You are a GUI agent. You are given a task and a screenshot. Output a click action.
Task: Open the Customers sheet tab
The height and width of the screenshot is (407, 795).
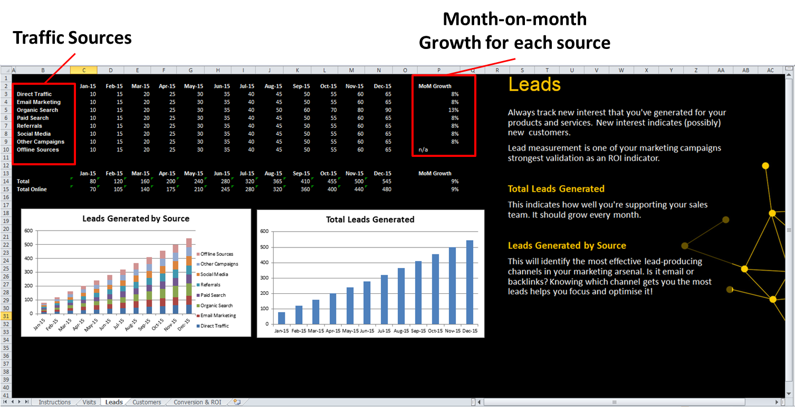click(147, 402)
